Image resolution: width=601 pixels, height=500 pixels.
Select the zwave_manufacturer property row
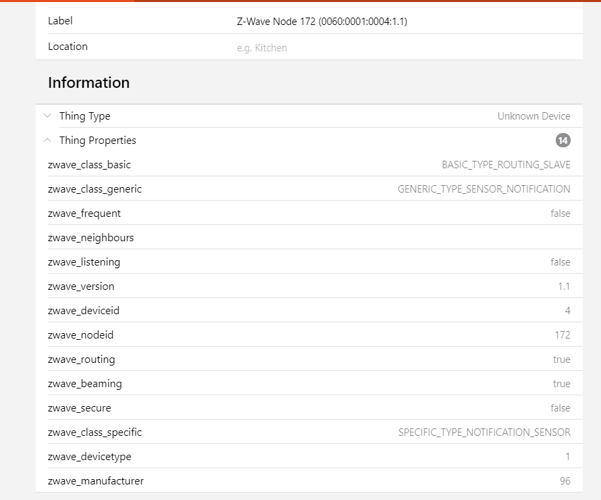point(309,481)
